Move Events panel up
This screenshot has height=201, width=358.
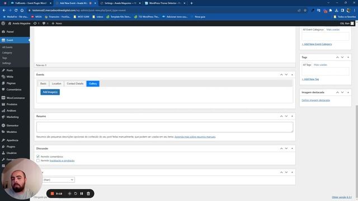[x=281, y=75]
